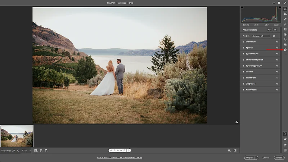Select the Edit sliders tool

(285, 9)
